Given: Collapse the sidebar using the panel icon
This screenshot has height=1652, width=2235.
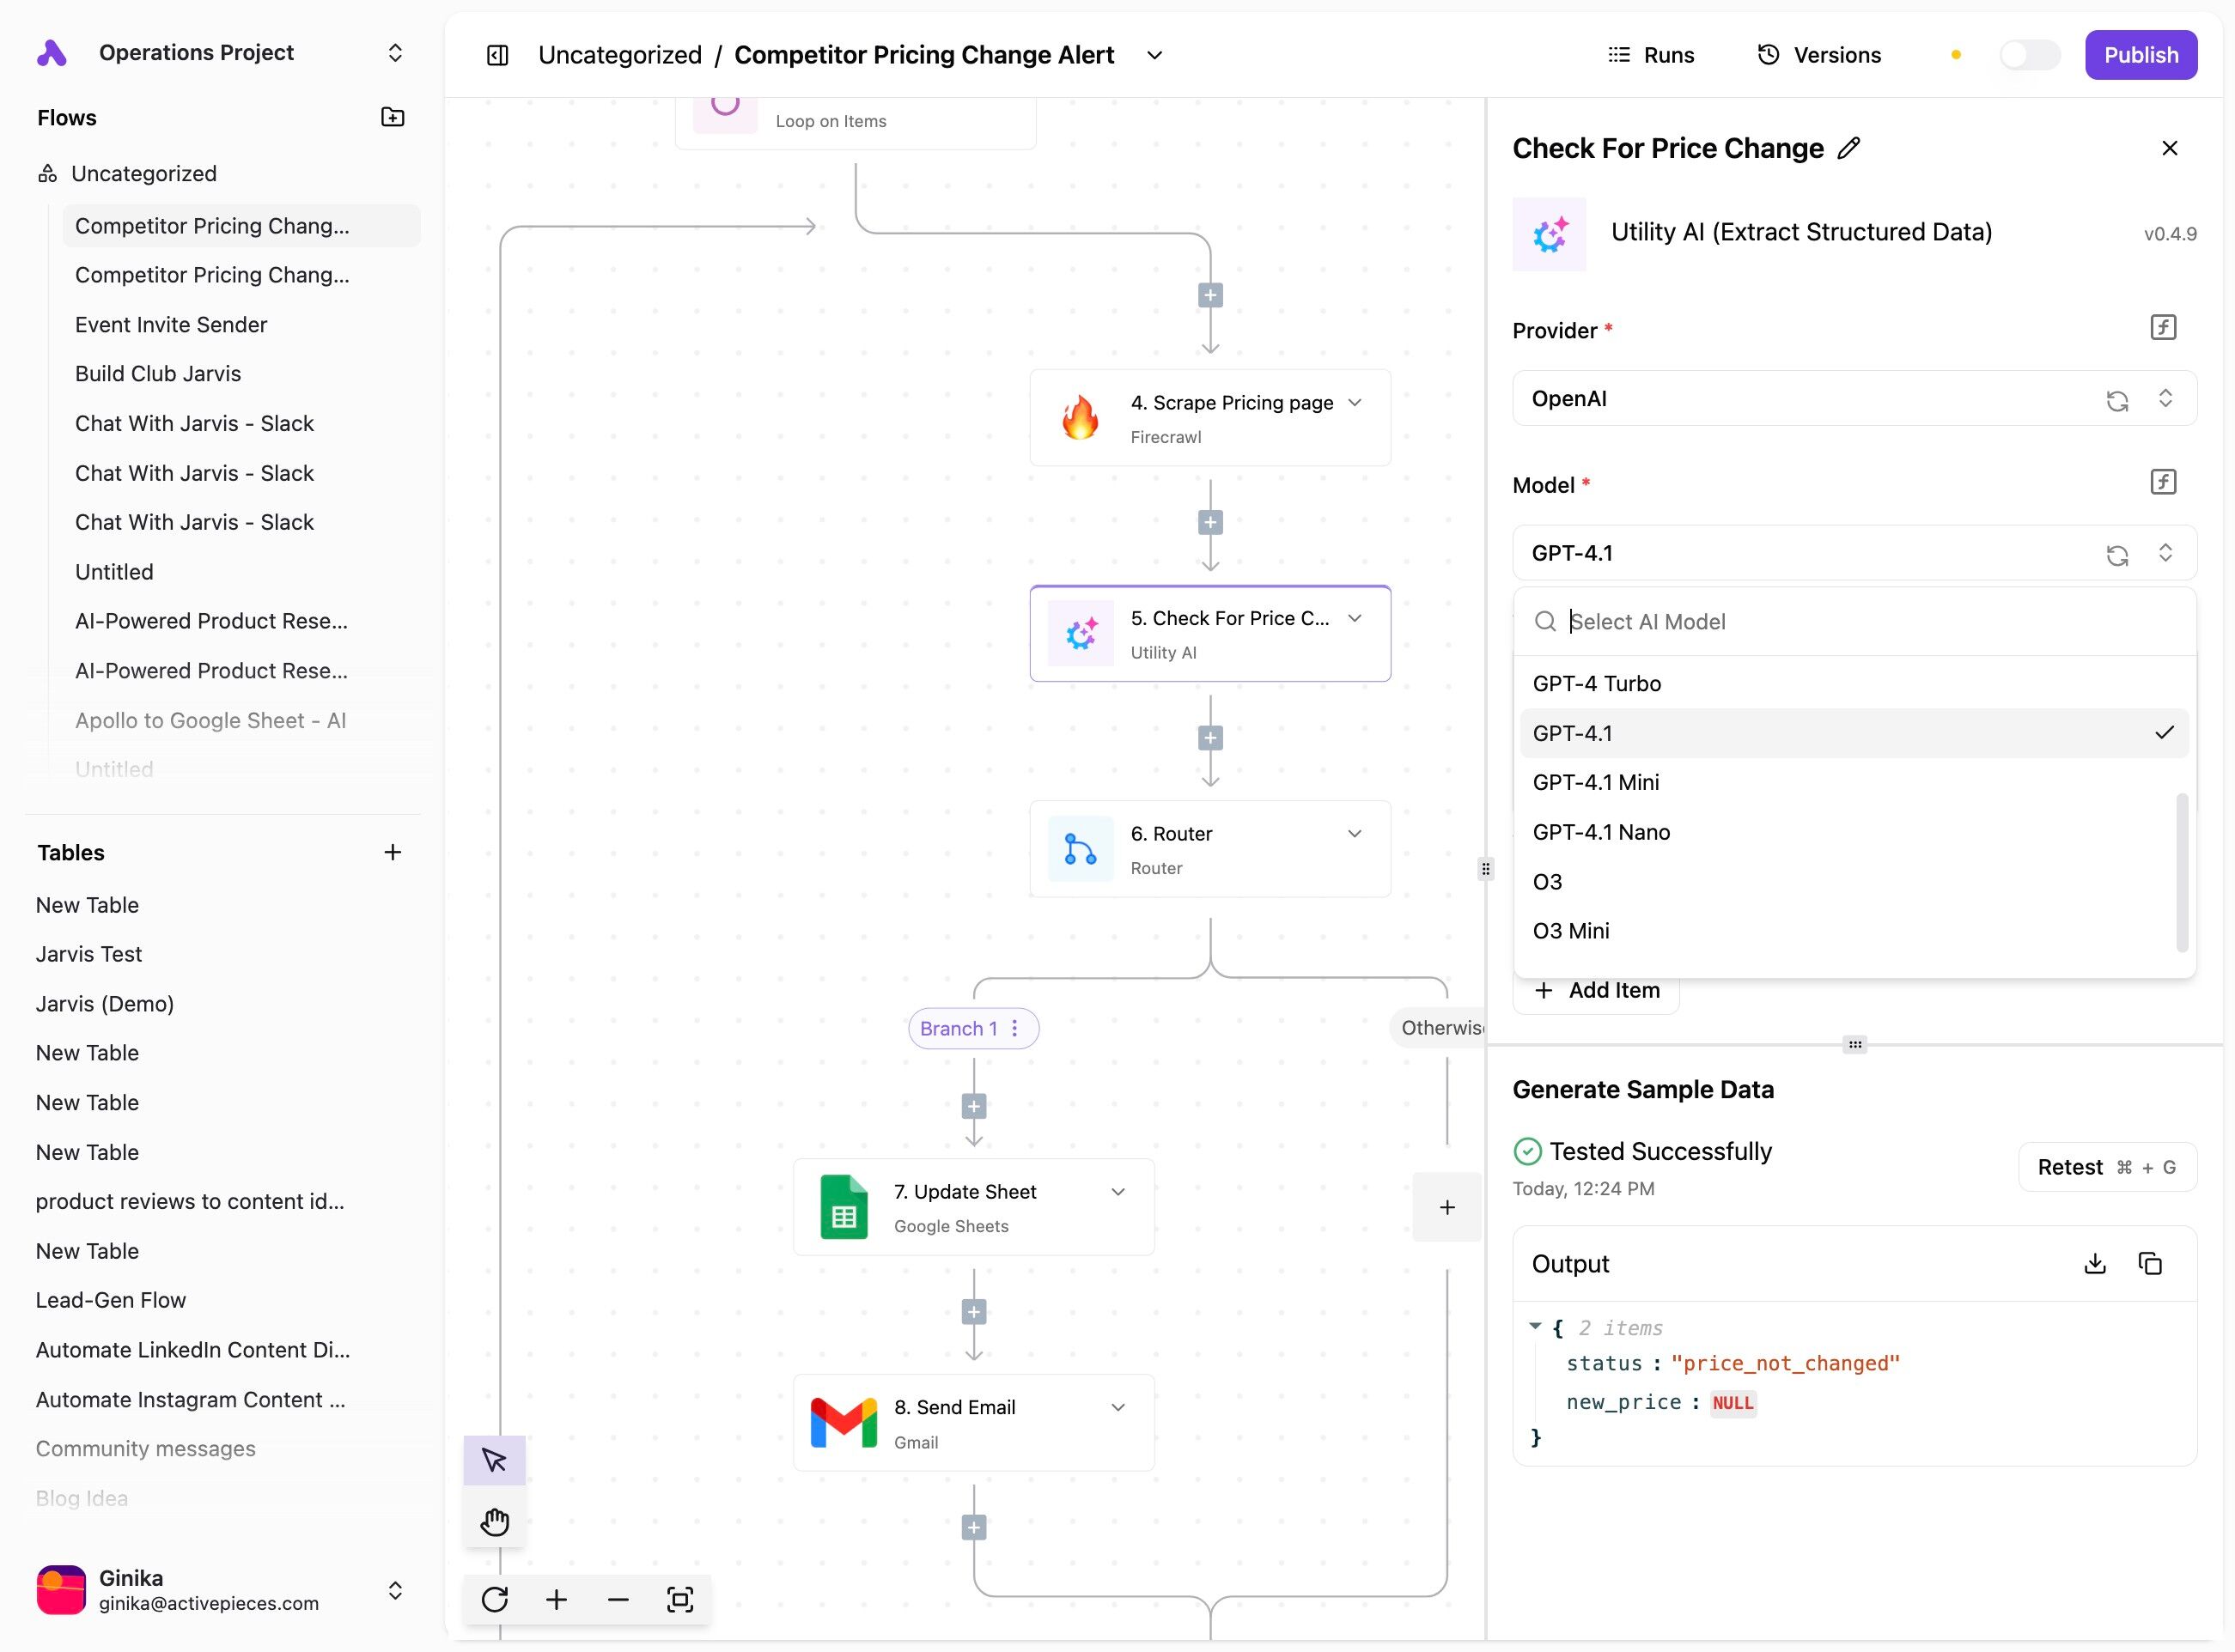Looking at the screenshot, I should tap(497, 55).
